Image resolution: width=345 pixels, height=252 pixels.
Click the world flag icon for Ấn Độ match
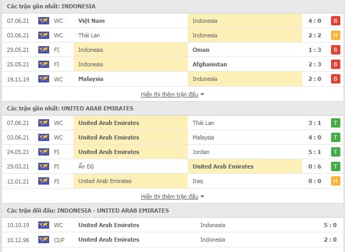pyautogui.click(x=43, y=166)
